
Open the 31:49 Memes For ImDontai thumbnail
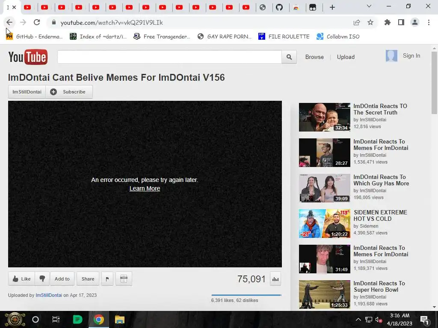[324, 259]
